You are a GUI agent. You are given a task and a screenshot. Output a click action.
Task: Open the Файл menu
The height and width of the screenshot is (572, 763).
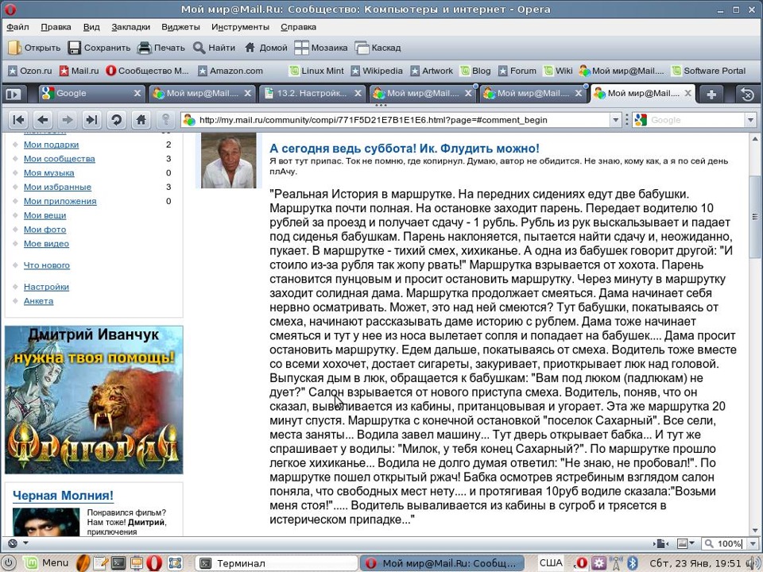click(17, 27)
